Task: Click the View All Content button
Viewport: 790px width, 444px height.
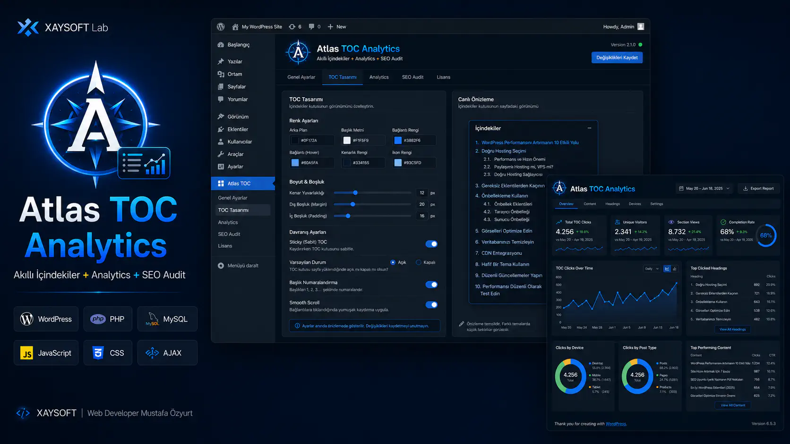Action: tap(733, 405)
